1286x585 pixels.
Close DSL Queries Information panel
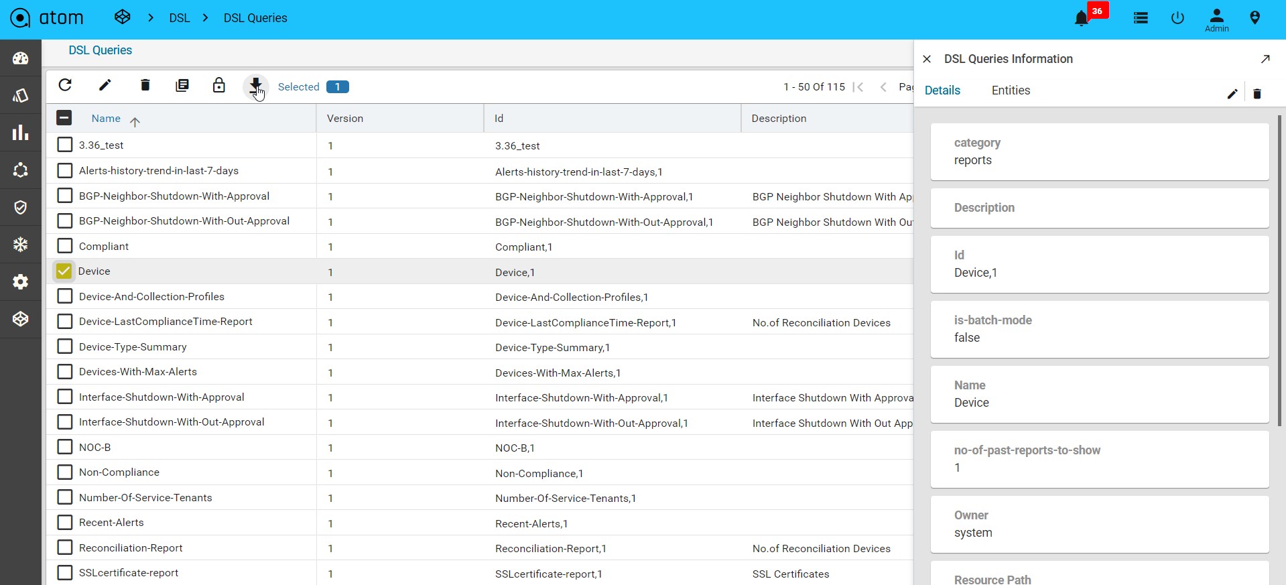point(927,59)
